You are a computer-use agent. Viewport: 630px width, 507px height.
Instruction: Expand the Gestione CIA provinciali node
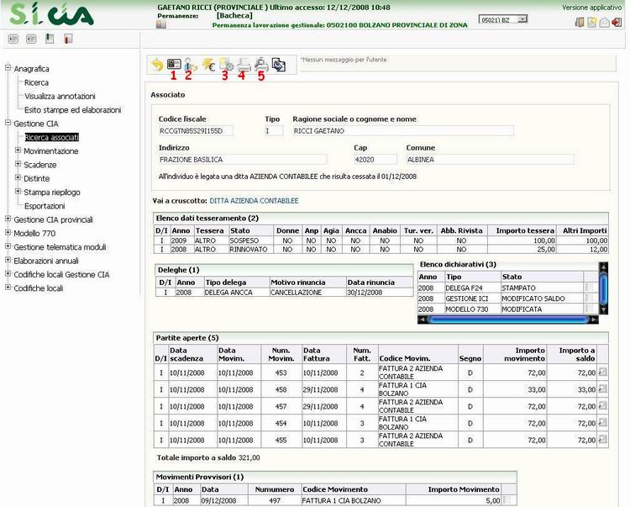click(8, 219)
